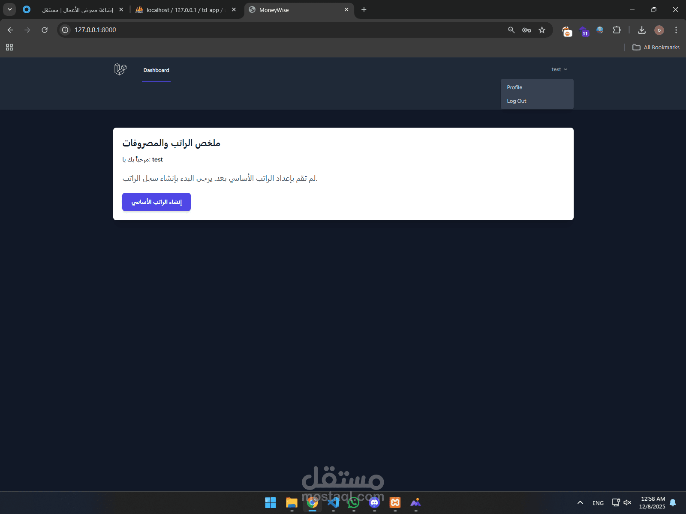Open the Extensions puzzle icon
Image resolution: width=686 pixels, height=514 pixels.
(617, 30)
